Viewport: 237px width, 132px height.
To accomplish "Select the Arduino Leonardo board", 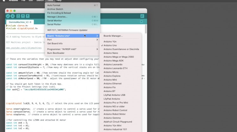I will (x=120, y=65).
